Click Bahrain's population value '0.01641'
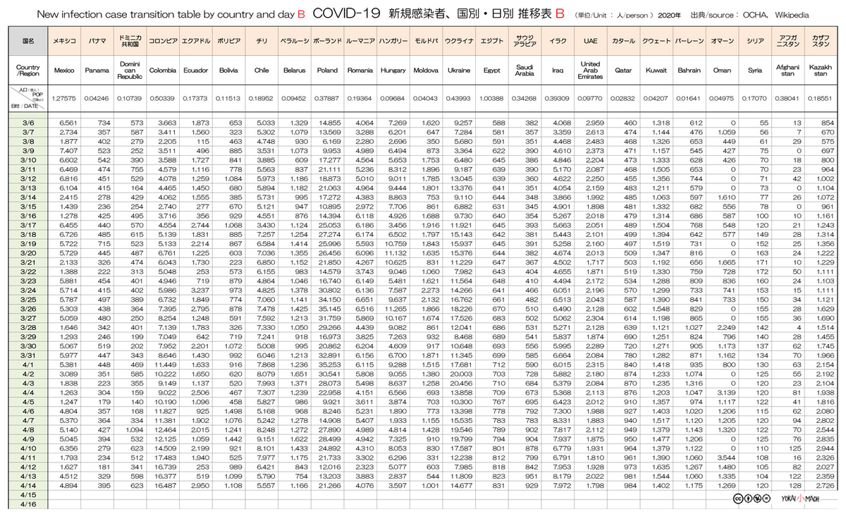This screenshot has width=846, height=514. pyautogui.click(x=689, y=97)
